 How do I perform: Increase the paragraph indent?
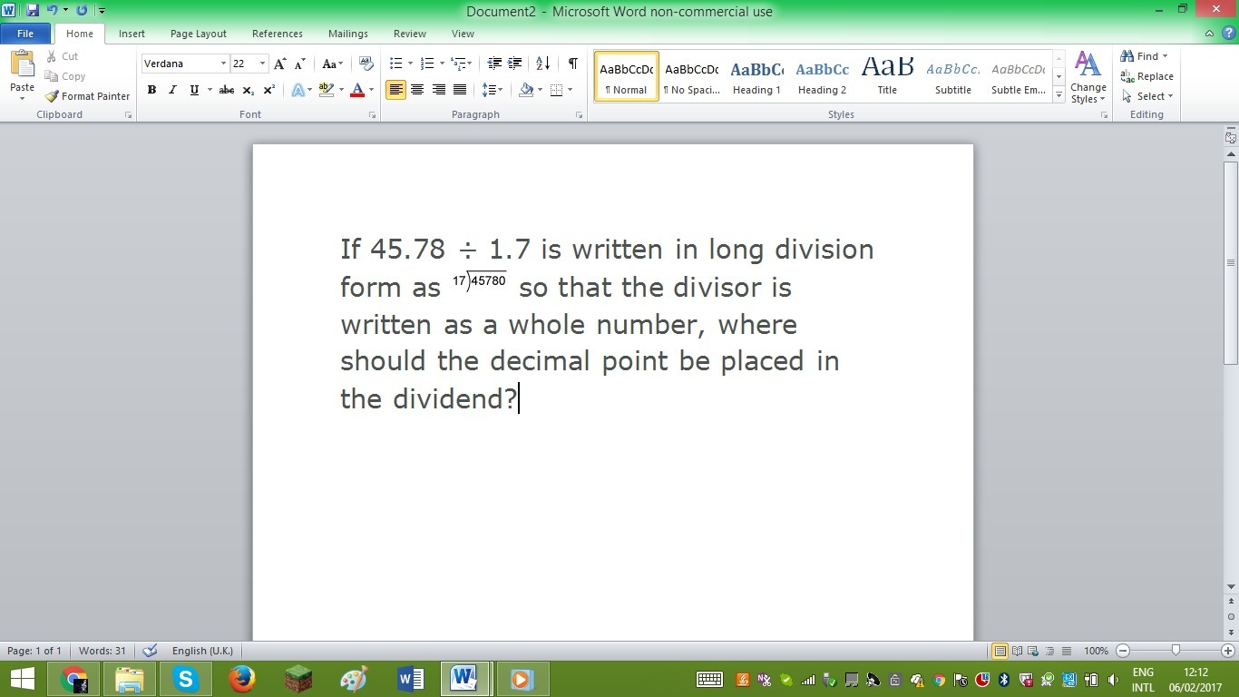coord(515,64)
